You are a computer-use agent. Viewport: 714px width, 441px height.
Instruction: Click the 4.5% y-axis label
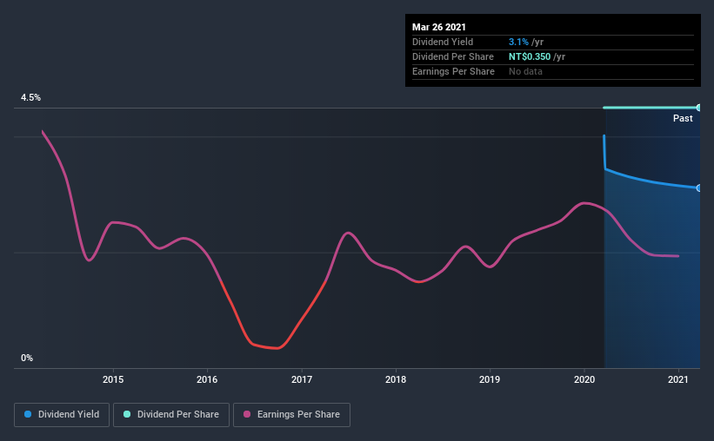point(30,98)
